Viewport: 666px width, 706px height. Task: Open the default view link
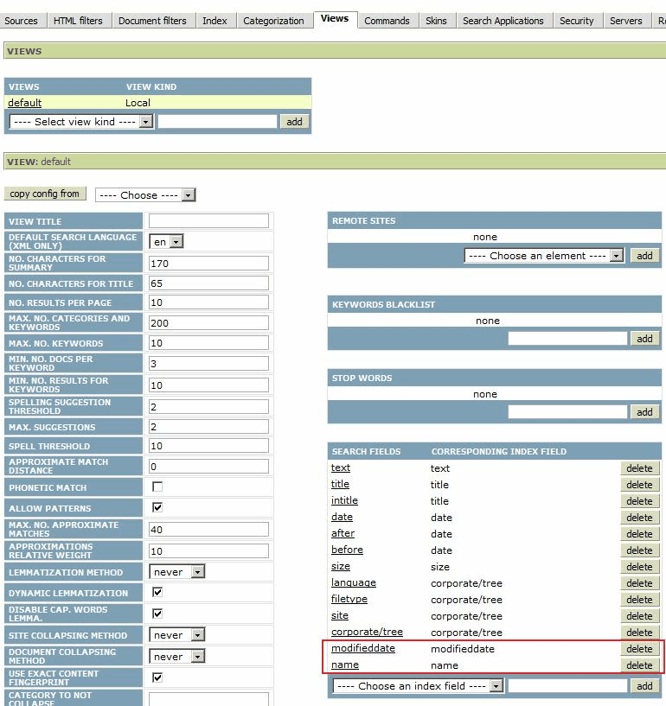click(x=25, y=103)
